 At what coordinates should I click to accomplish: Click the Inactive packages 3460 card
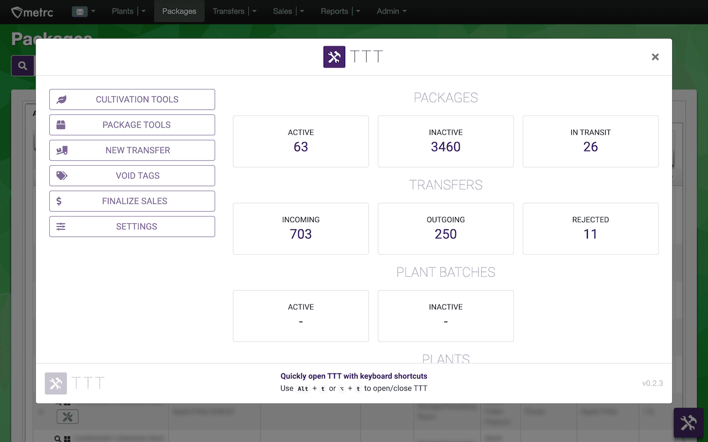click(446, 141)
